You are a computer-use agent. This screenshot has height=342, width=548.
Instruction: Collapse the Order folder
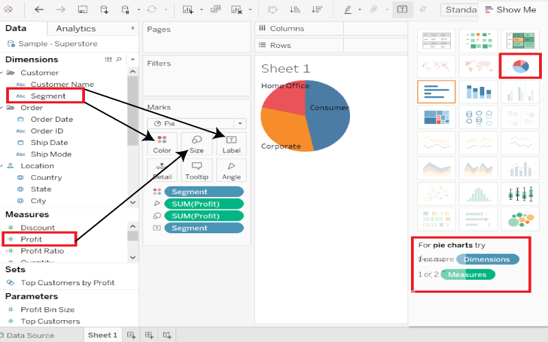pyautogui.click(x=1, y=107)
